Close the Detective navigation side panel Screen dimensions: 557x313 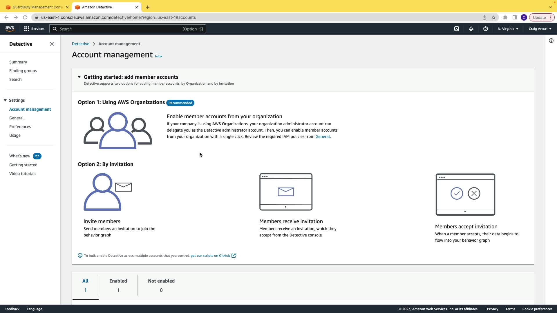pos(52,44)
